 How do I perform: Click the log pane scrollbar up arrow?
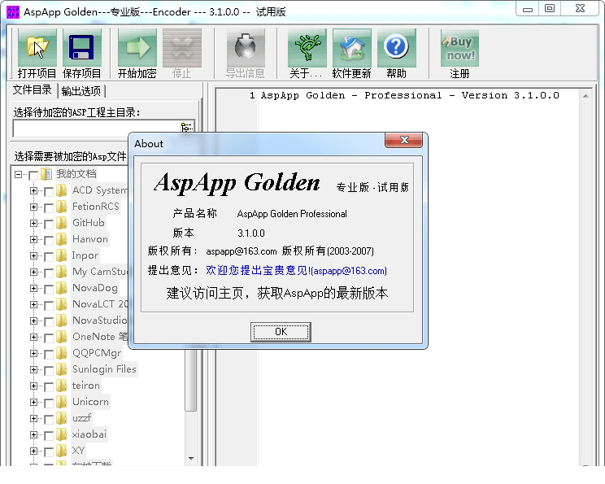pyautogui.click(x=585, y=96)
